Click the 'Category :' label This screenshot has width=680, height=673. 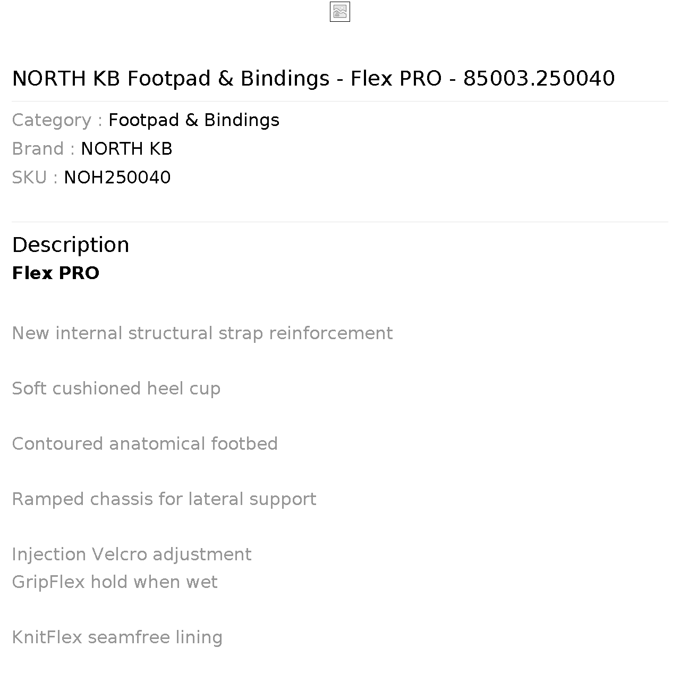pos(57,120)
